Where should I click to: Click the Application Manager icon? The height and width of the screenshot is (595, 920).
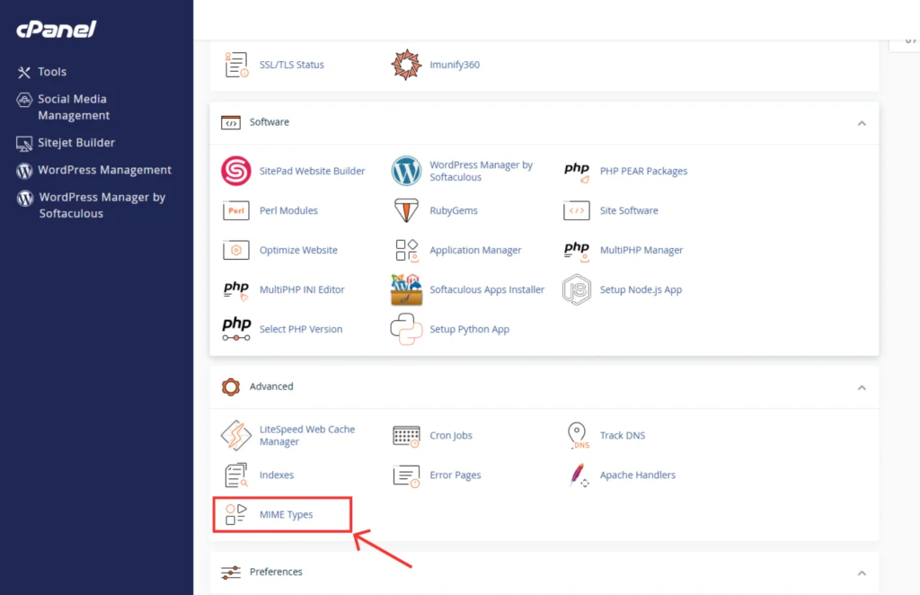coord(406,250)
